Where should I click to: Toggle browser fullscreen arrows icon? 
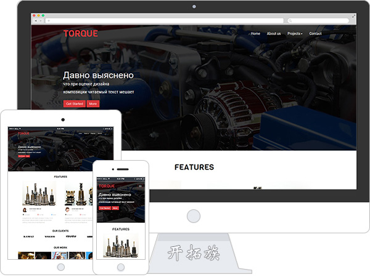pyautogui.click(x=353, y=16)
